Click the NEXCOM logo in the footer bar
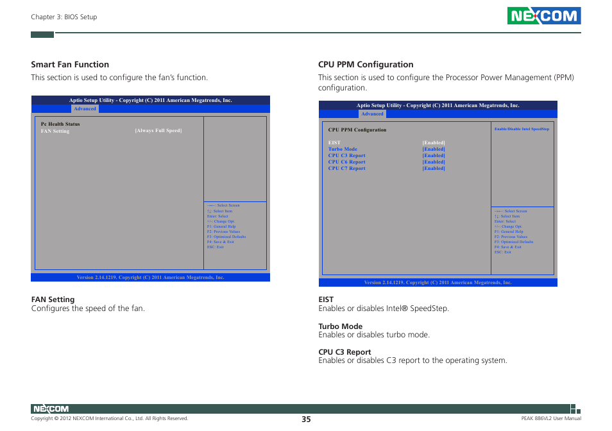Image resolution: width=612 pixels, height=431 pixels. 51,409
